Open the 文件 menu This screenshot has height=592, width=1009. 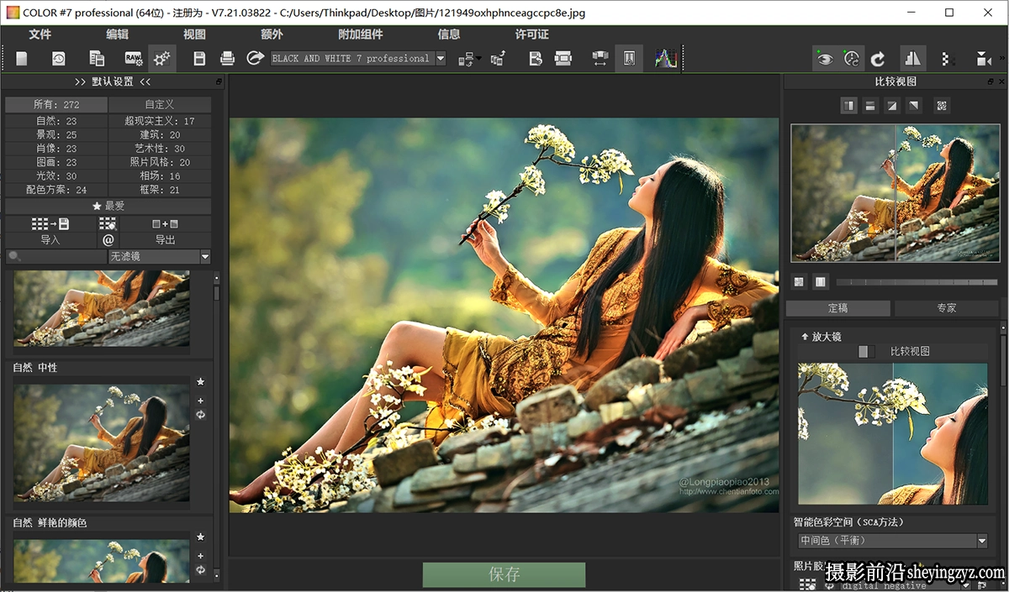click(40, 34)
